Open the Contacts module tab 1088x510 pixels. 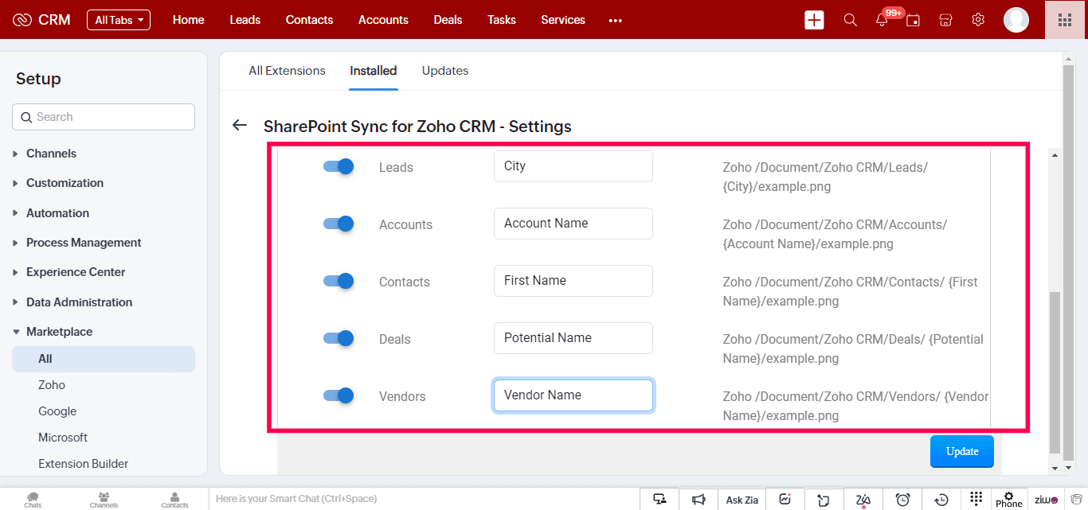pos(310,20)
